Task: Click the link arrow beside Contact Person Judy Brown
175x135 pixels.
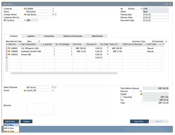Action: pyautogui.click(x=25, y=15)
